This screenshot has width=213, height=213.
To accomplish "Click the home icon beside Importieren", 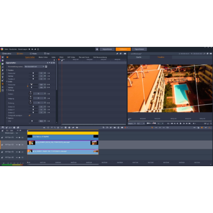I will coord(97,49).
